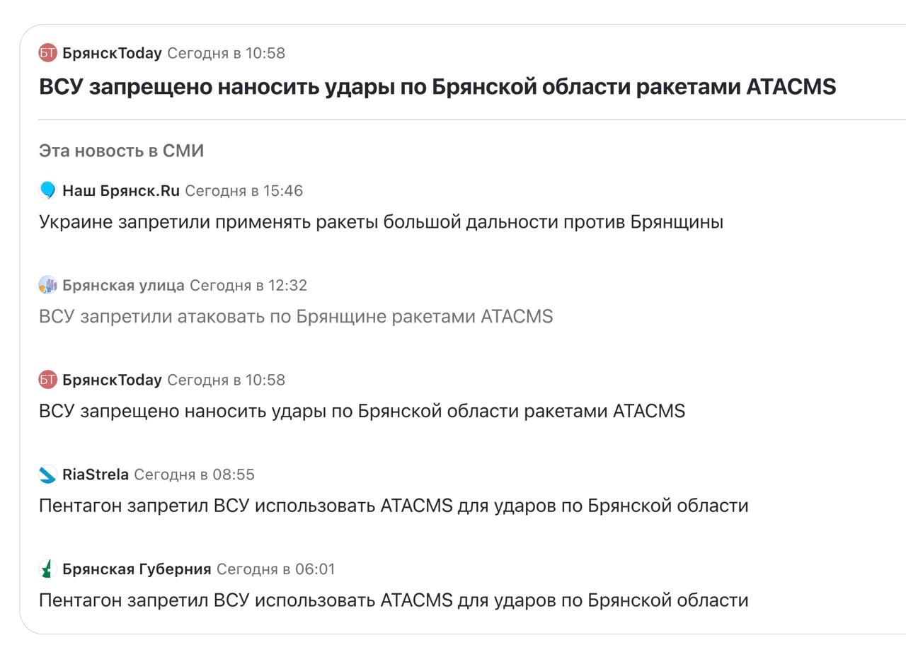
Task: Click the Брянская Губерния source name
Action: point(137,569)
